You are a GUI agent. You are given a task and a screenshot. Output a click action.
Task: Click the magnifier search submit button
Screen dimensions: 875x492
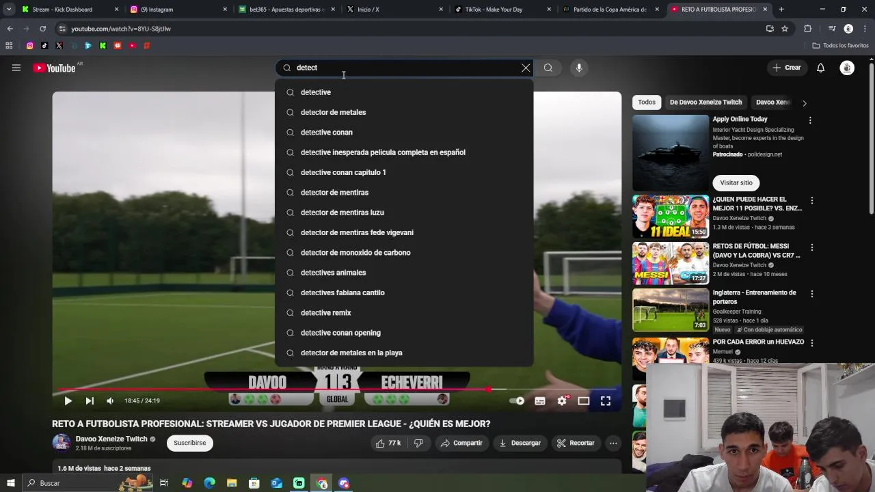pos(548,68)
